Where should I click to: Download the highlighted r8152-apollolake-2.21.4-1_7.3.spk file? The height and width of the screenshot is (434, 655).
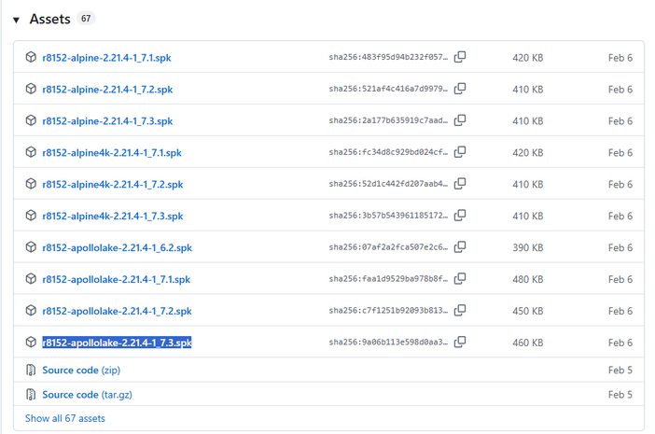click(117, 343)
